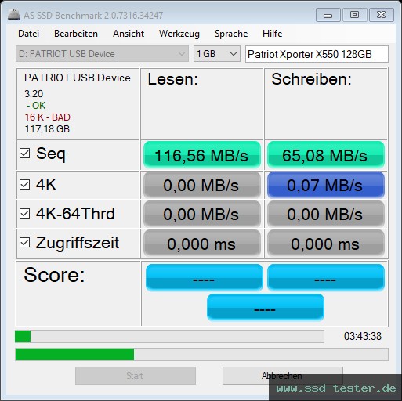Viewport: 402px width, 401px height.
Task: Click the green - OK driver status text
Action: tap(36, 106)
